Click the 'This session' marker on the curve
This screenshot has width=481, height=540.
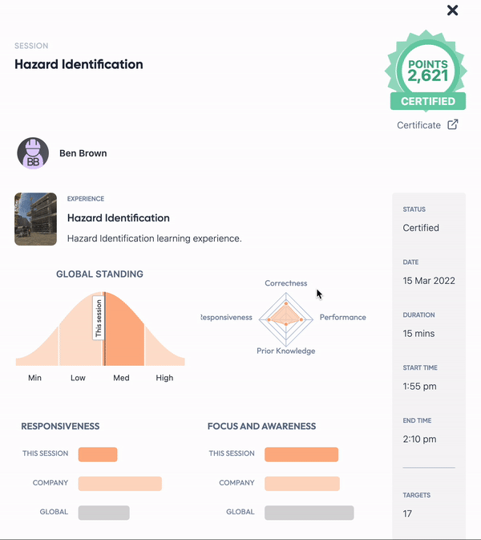(99, 318)
